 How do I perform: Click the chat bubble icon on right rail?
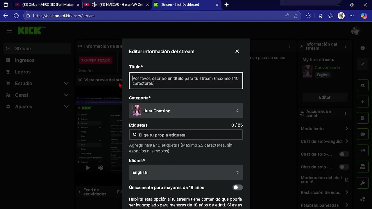(363, 134)
